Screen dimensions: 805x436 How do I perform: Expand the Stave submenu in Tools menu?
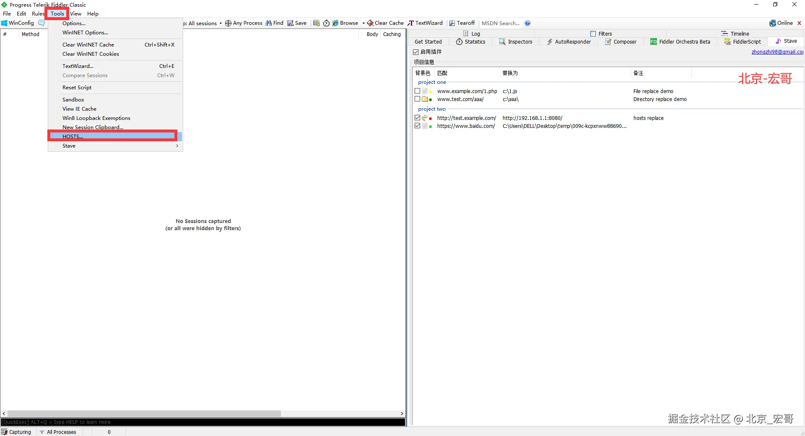[x=115, y=146]
